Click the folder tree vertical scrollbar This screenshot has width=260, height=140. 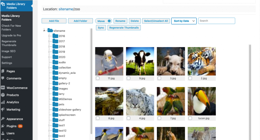(x=91, y=81)
